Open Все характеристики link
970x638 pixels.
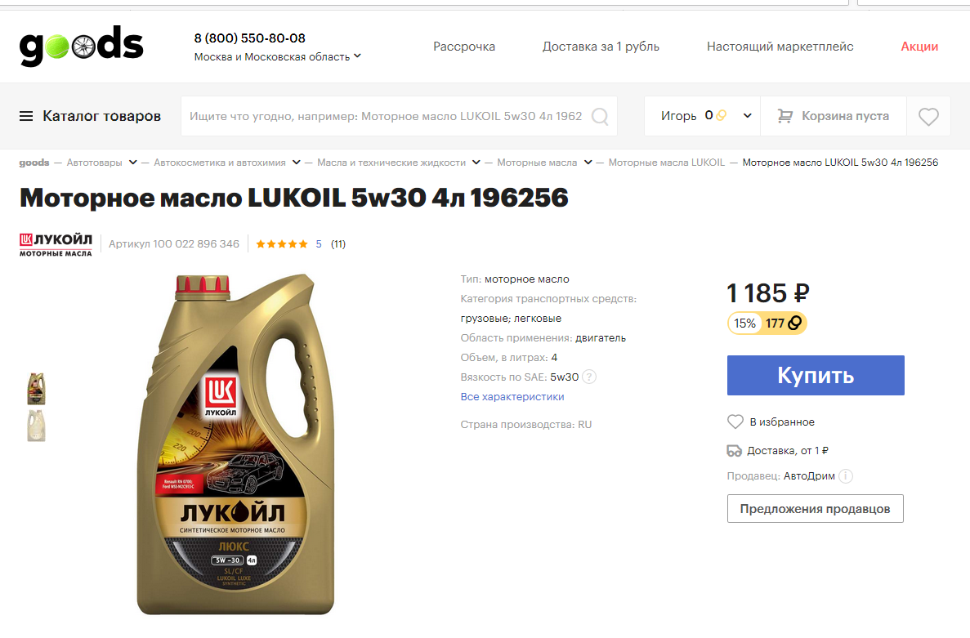[512, 397]
